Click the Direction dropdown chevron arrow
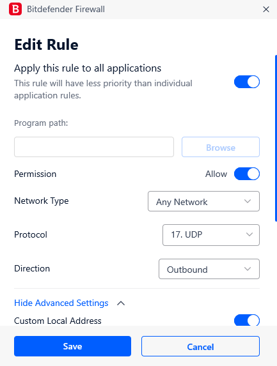The image size is (277, 366). [248, 269]
